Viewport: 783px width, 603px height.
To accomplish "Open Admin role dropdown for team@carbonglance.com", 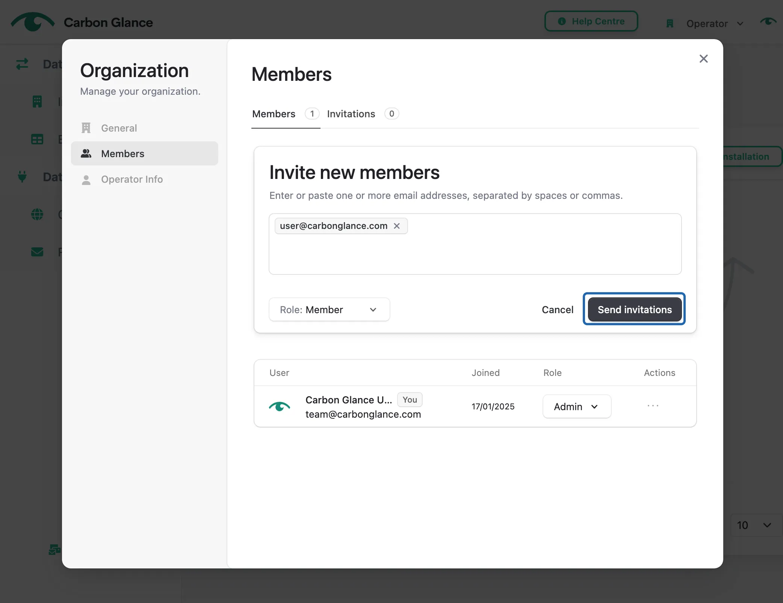I will (577, 406).
